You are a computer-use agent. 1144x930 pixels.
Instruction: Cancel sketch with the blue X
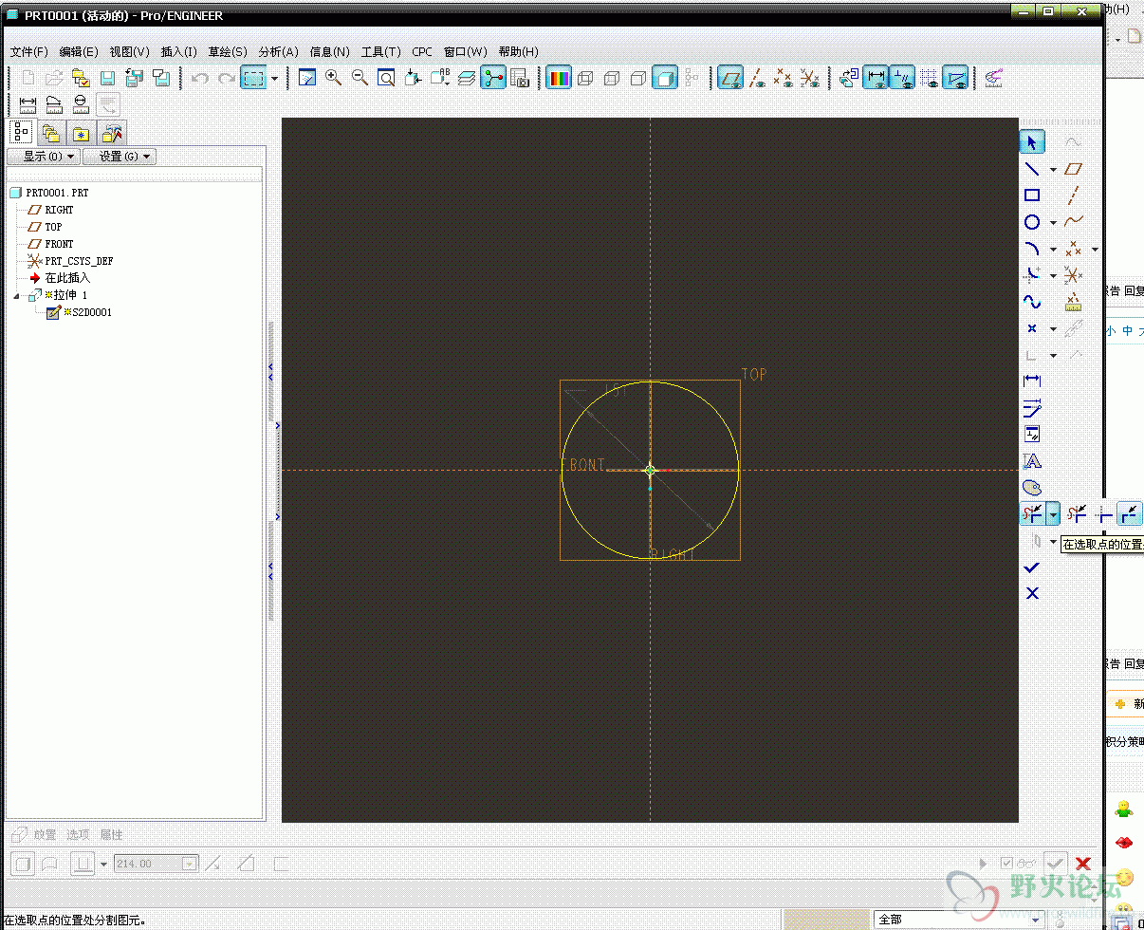pyautogui.click(x=1032, y=593)
